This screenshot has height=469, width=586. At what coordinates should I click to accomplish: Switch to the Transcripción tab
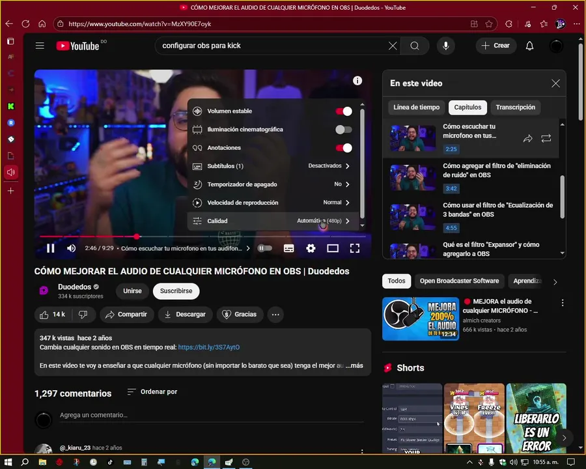tap(516, 107)
